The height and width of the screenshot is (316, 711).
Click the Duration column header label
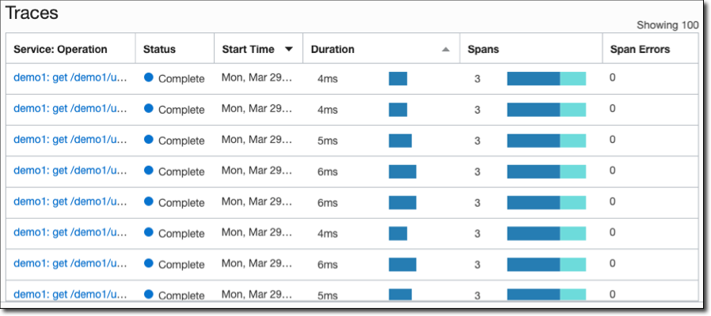(333, 49)
